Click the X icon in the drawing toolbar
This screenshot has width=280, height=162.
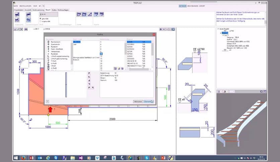click(21, 29)
